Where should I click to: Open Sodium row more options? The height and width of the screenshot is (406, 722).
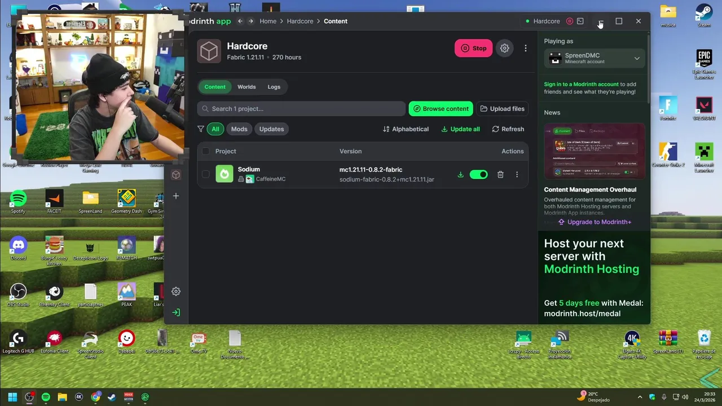pyautogui.click(x=517, y=175)
